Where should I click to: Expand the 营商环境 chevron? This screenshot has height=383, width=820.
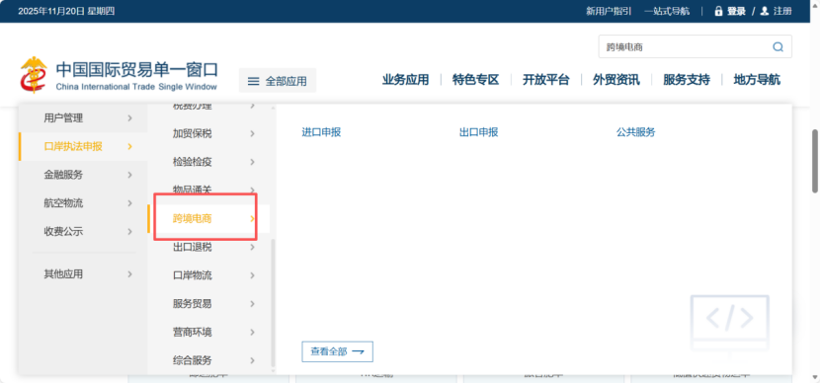click(x=252, y=332)
